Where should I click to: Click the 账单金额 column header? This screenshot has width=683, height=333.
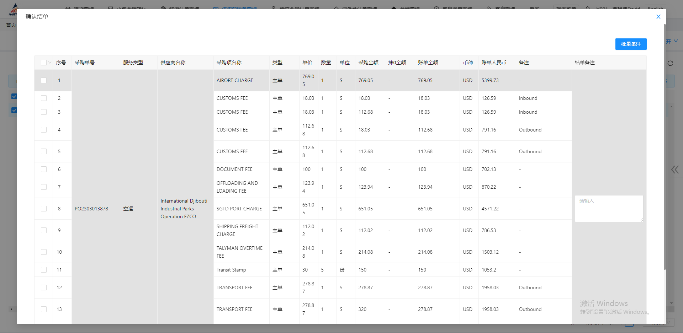click(428, 63)
